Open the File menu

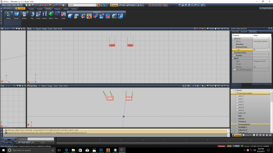tap(4, 5)
